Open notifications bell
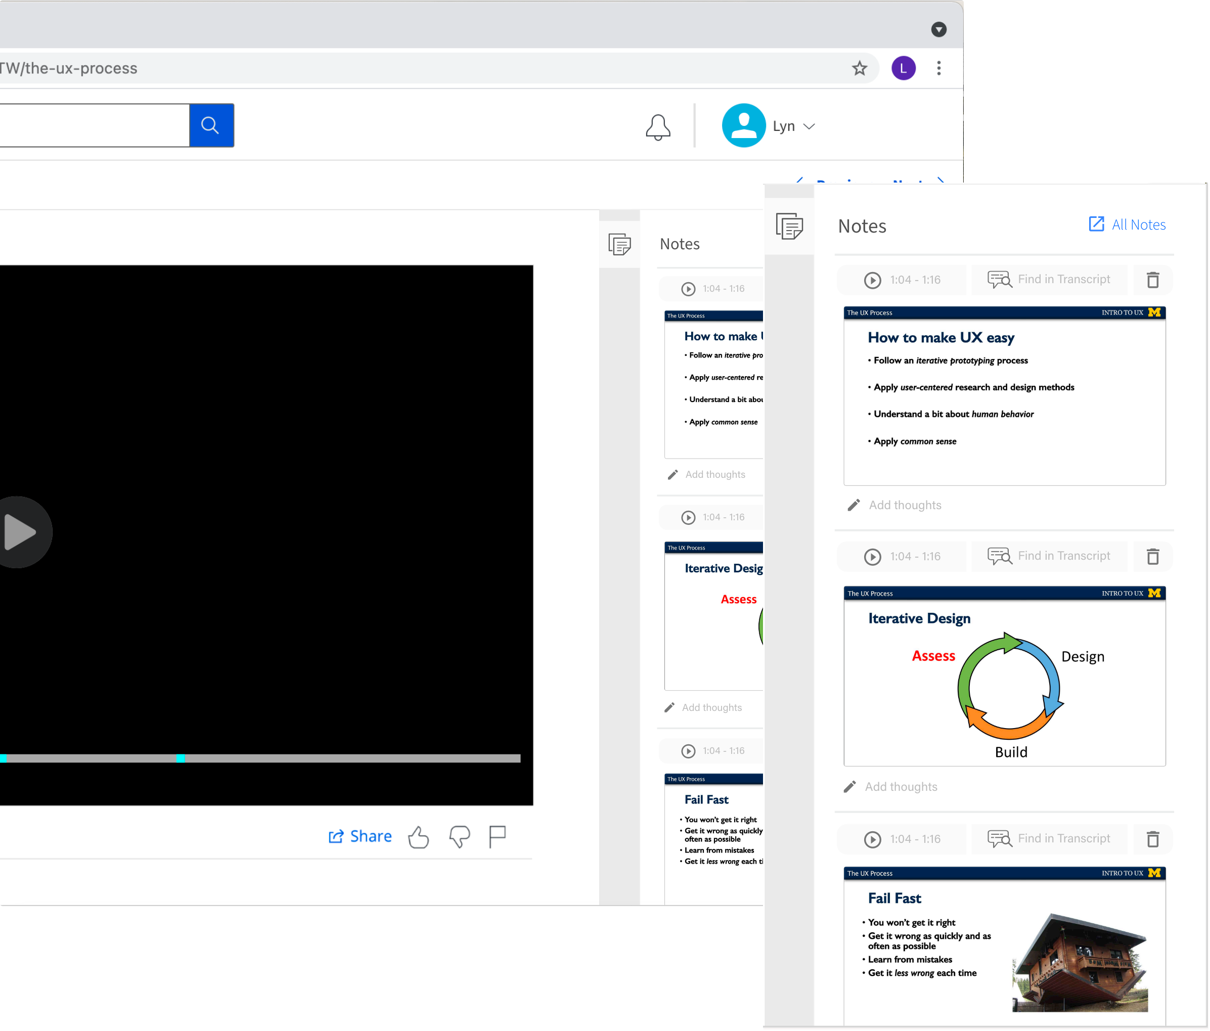This screenshot has width=1210, height=1031. point(657,126)
